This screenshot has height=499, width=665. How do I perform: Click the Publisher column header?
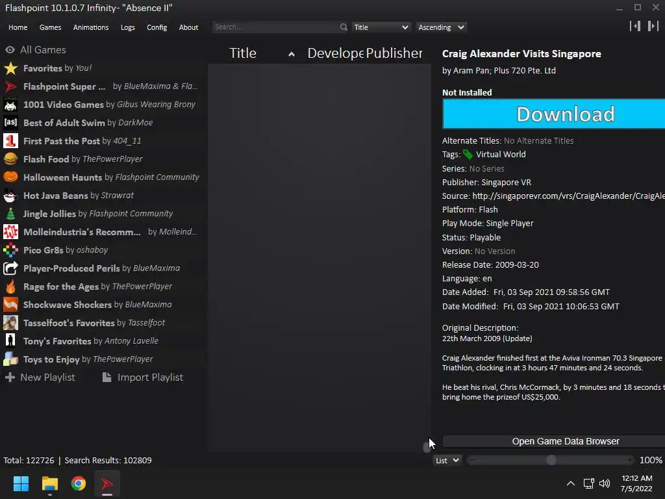pos(394,53)
